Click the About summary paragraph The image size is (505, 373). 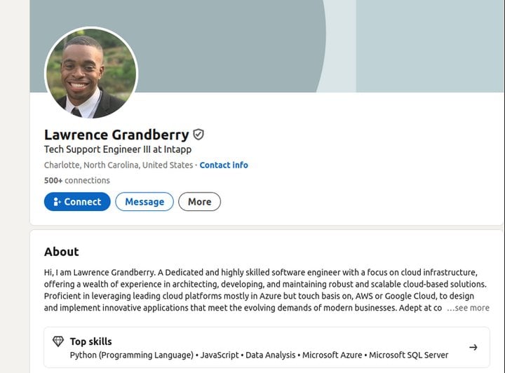click(x=267, y=290)
